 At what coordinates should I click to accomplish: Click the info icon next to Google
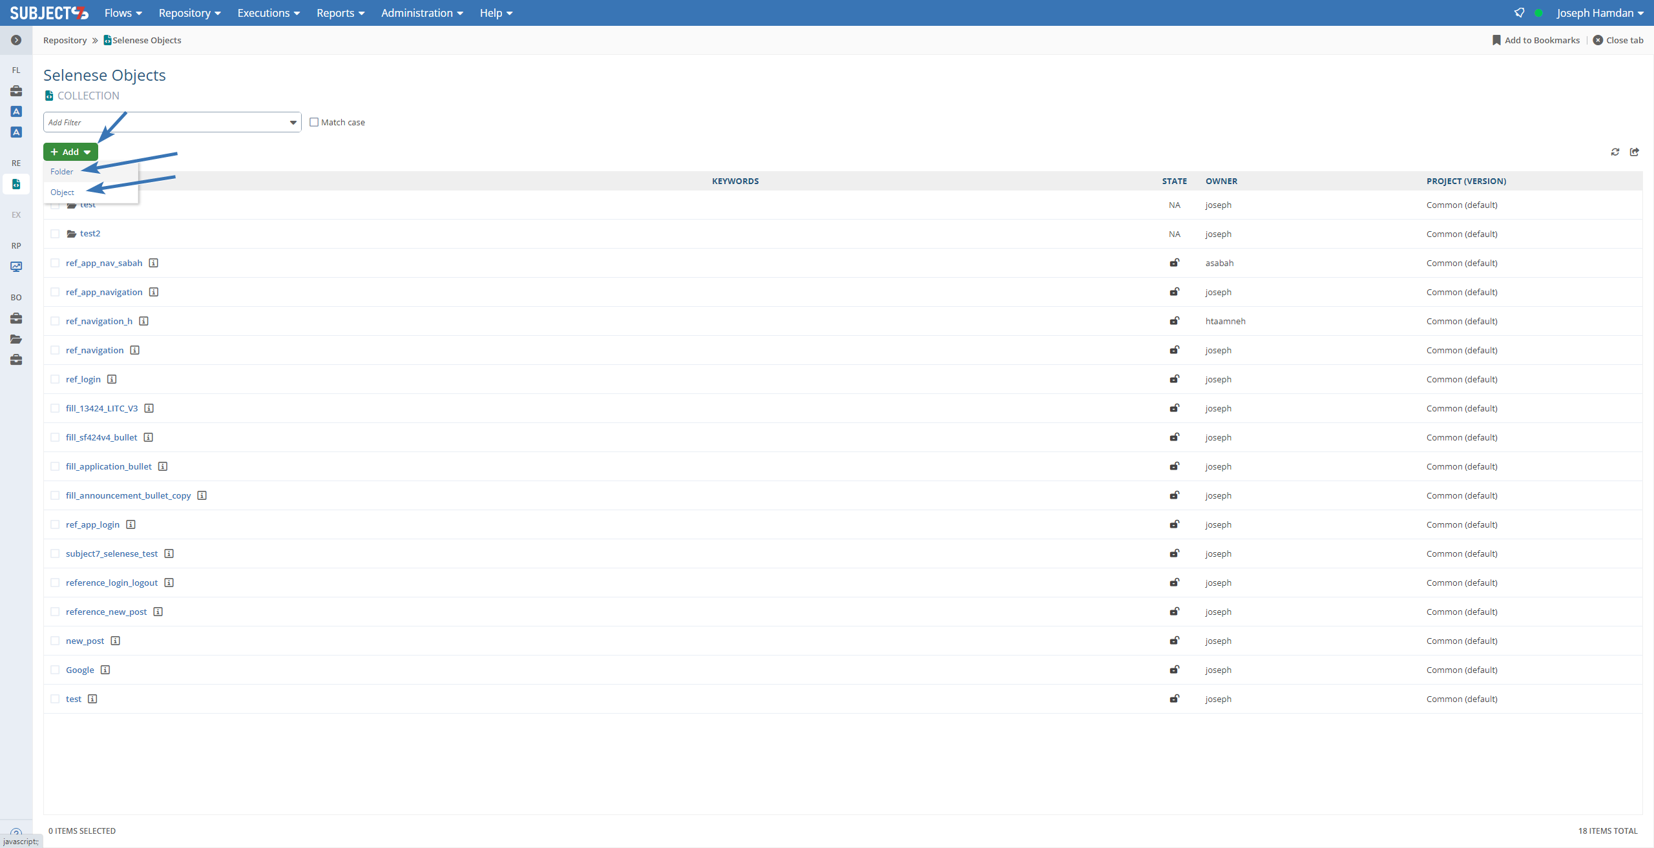tap(105, 670)
